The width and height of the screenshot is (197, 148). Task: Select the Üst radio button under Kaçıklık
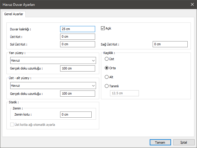107,59
